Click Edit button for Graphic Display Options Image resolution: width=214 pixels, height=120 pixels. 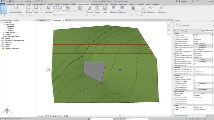pyautogui.click(x=203, y=47)
